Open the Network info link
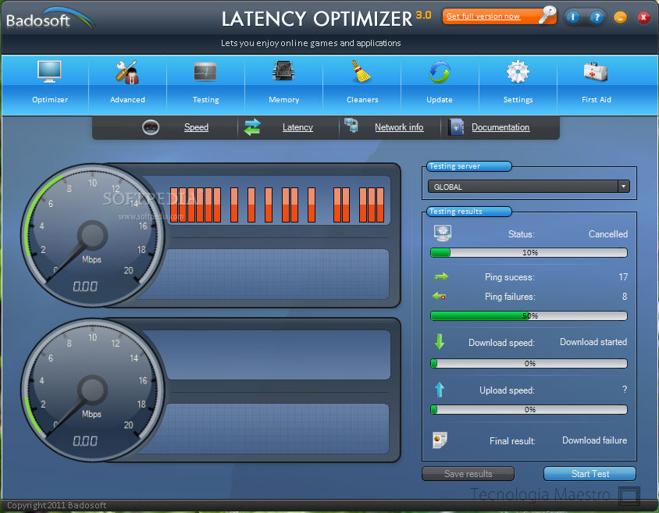Screen dimensions: 659x513 click(399, 127)
